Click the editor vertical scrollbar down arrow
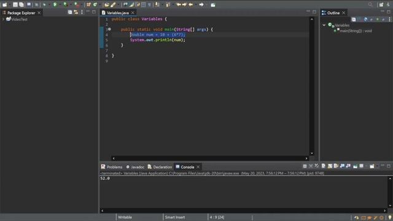Image resolution: width=393 pixels, height=221 pixels. (312, 153)
